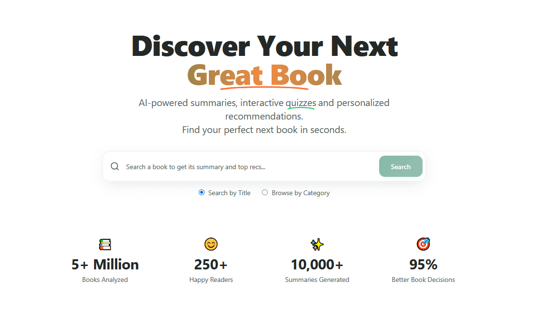
Task: Click the "Books Analyzed" label
Action: 105,280
